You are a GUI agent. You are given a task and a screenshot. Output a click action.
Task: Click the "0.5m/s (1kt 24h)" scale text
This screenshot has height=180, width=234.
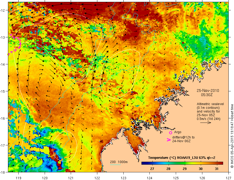(208, 119)
